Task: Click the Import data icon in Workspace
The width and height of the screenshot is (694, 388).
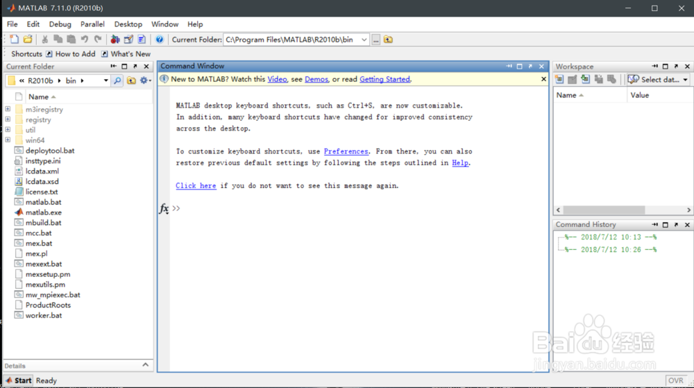Action: (586, 79)
